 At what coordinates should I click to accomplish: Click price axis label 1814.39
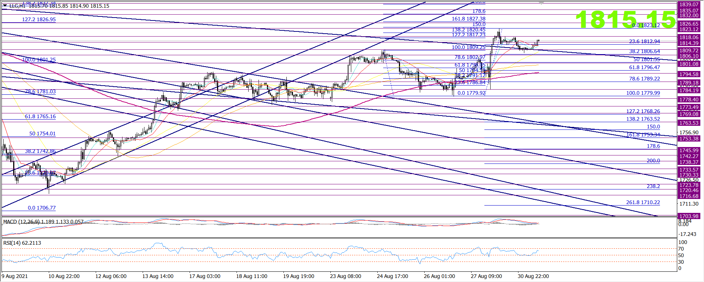pyautogui.click(x=689, y=43)
